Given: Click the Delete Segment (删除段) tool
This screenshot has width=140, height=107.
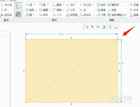Looking at the screenshot, I should [x=113, y=5].
